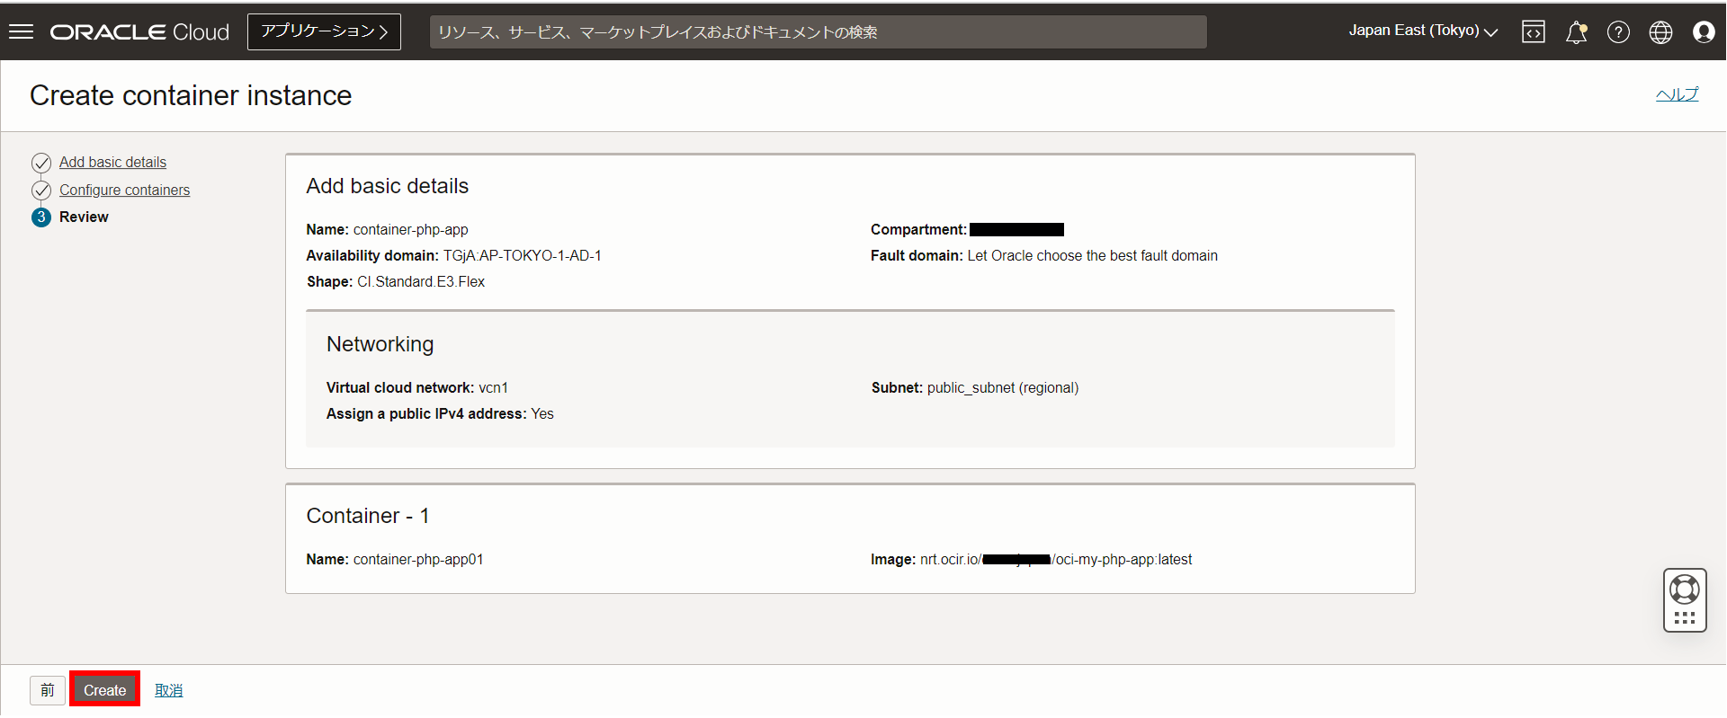
Task: Open the language globe icon
Action: click(x=1660, y=32)
